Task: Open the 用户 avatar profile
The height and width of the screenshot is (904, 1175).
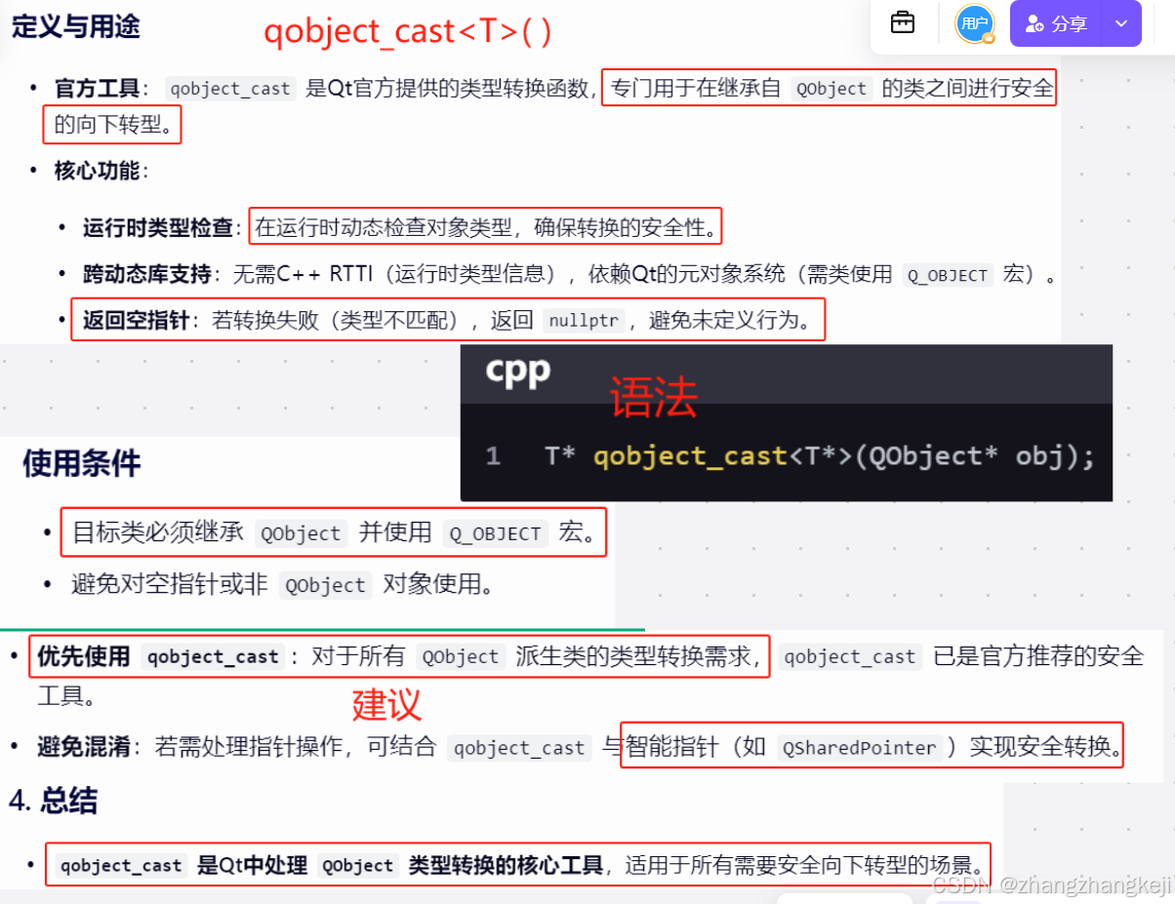Action: (975, 23)
